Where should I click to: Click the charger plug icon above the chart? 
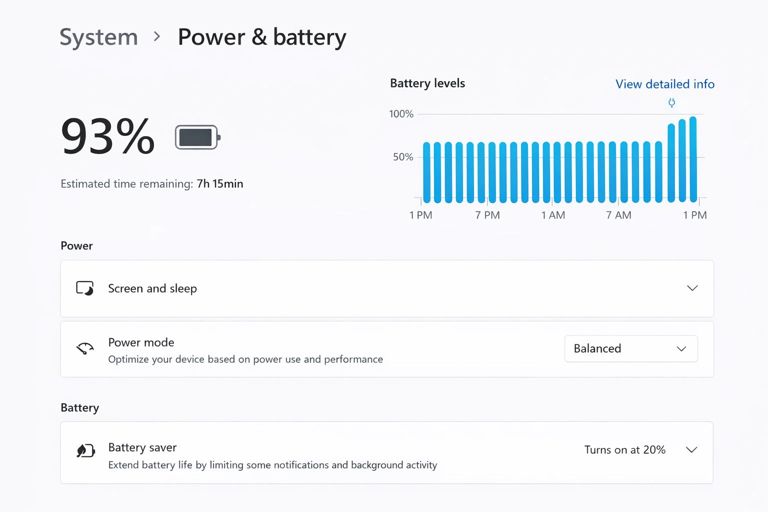(671, 102)
